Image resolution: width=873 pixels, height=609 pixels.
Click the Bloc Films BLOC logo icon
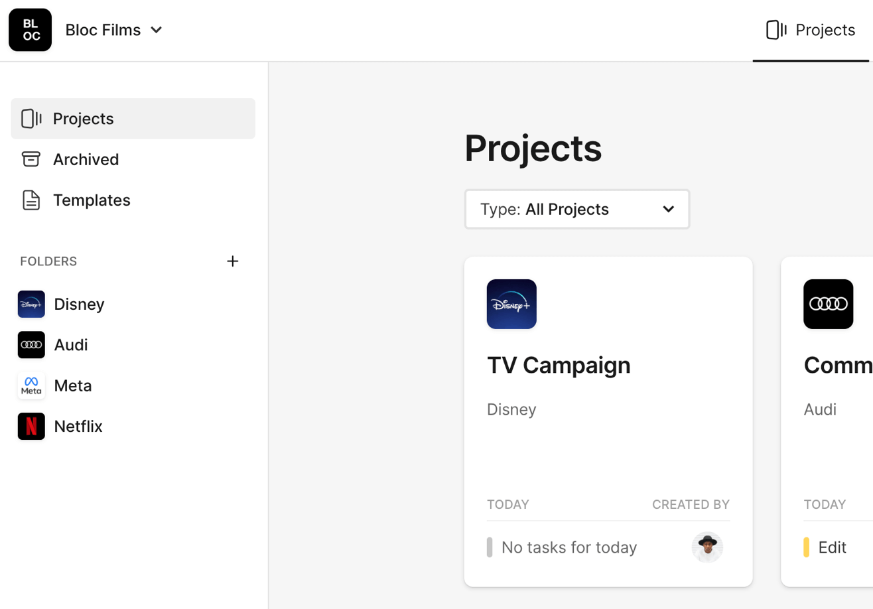pos(30,30)
